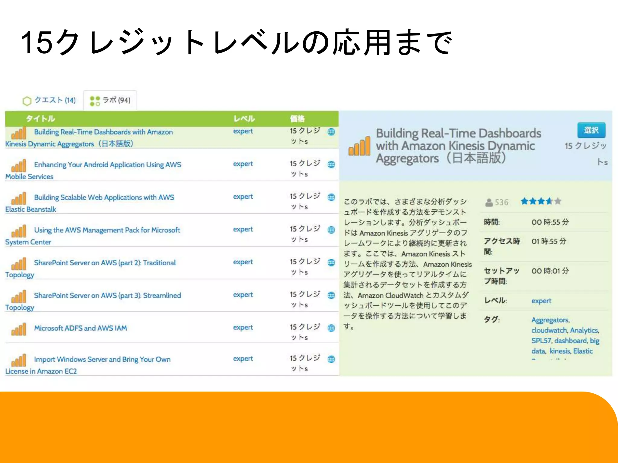Click the SPL57 tag

[542, 341]
